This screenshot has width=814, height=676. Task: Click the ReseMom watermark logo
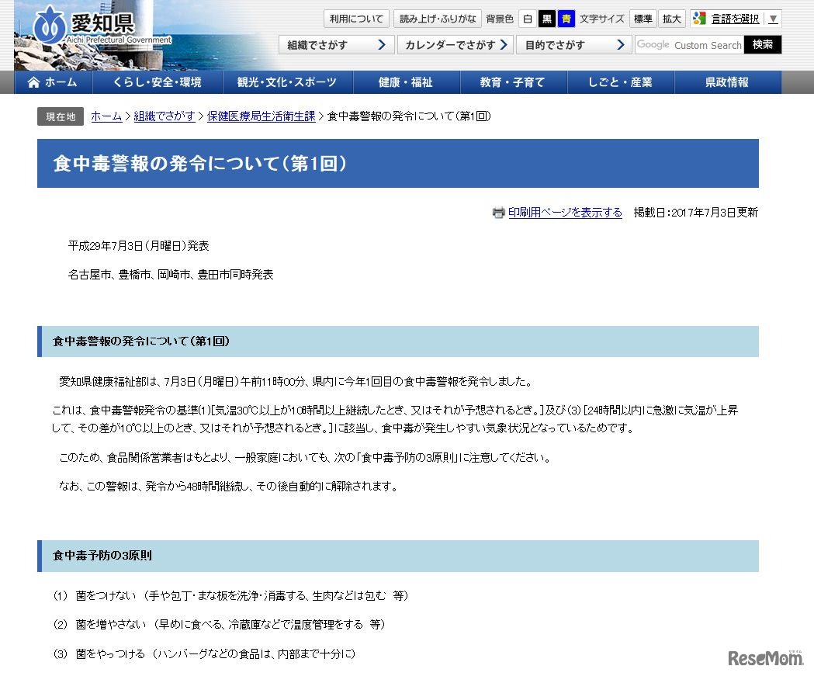click(x=765, y=657)
